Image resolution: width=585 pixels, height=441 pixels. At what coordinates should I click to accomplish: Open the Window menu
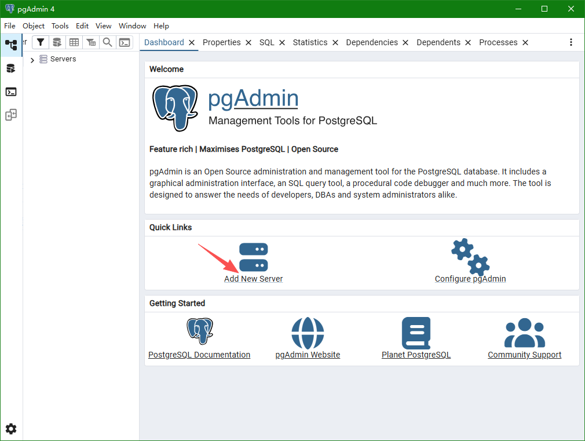click(133, 25)
